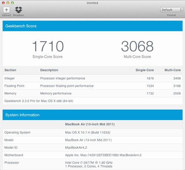Click Model value MacBook Air (13-inch Mid 2011)

click(88, 140)
